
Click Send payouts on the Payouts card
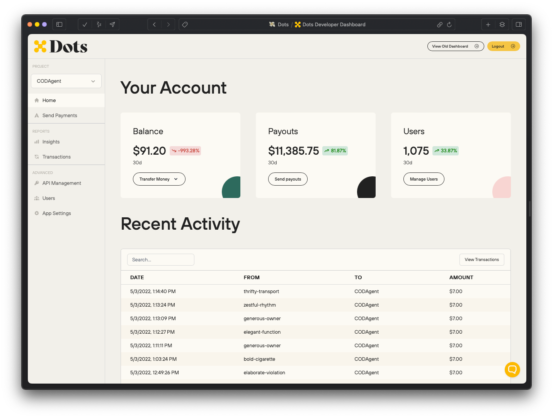tap(288, 179)
